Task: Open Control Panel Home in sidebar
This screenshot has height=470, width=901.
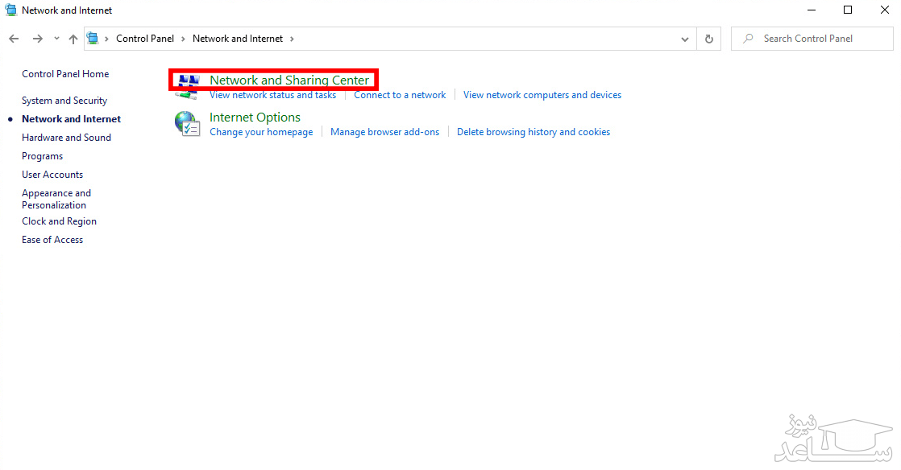Action: [x=65, y=74]
